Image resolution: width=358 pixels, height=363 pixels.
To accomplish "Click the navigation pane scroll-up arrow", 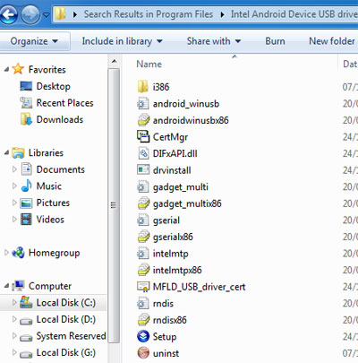I will point(114,62).
